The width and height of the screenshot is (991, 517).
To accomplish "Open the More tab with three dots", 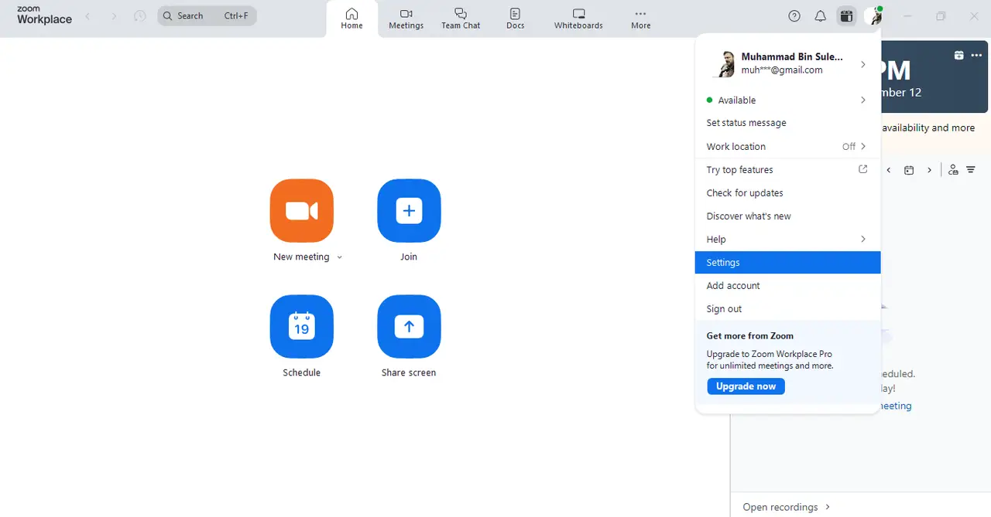I will coord(640,19).
